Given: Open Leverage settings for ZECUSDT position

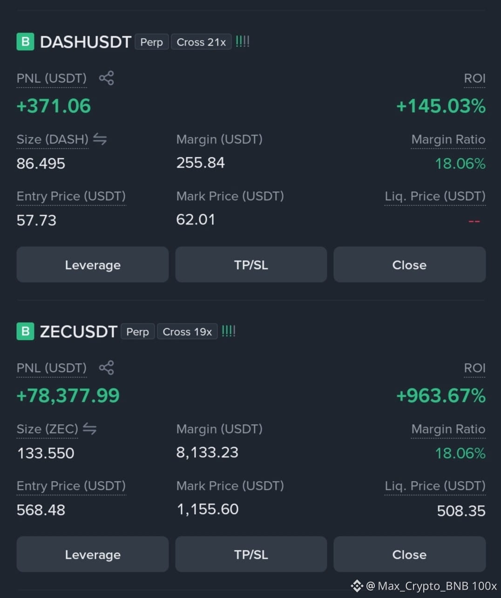Looking at the screenshot, I should coord(93,554).
